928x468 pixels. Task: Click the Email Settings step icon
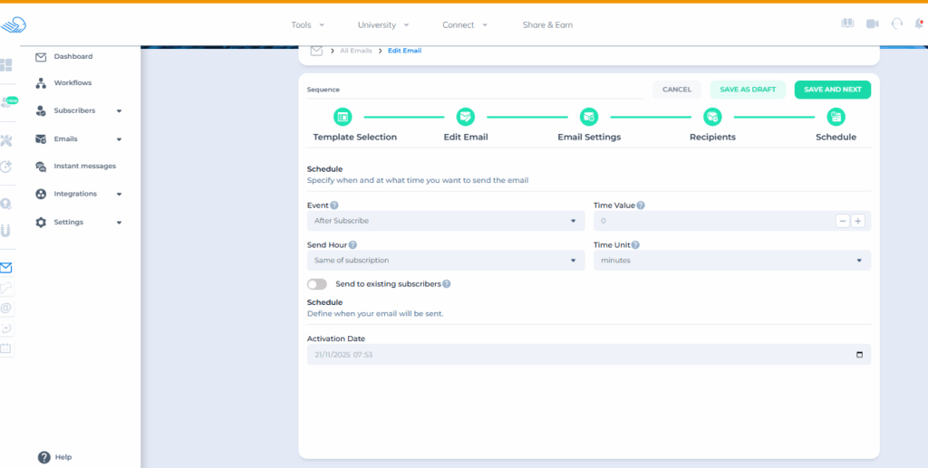[589, 116]
